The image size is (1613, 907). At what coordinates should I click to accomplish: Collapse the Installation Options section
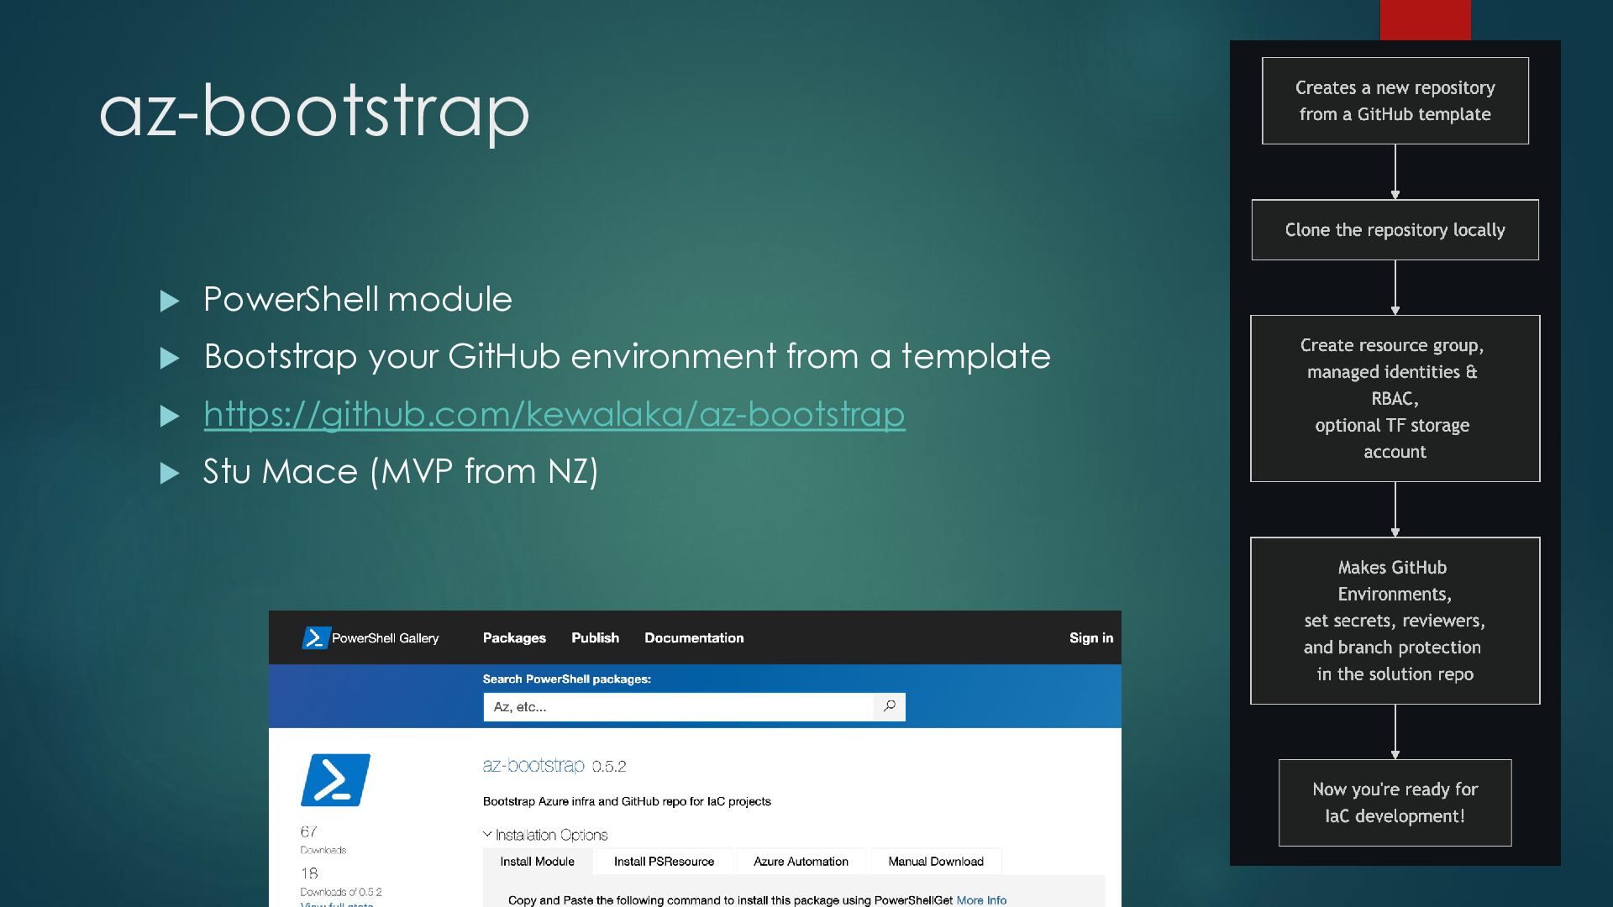point(488,835)
